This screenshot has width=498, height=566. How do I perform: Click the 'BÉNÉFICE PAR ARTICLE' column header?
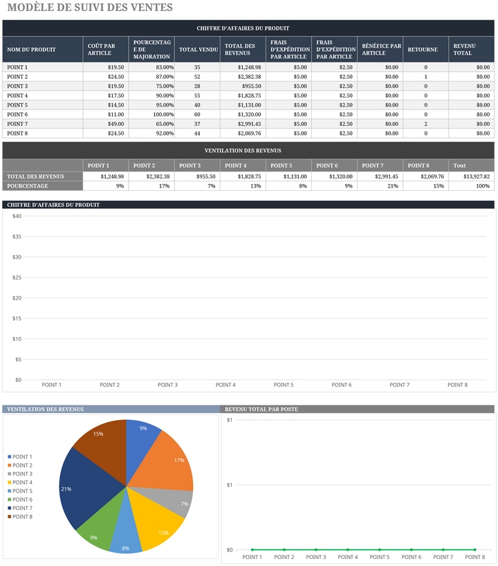pyautogui.click(x=380, y=49)
